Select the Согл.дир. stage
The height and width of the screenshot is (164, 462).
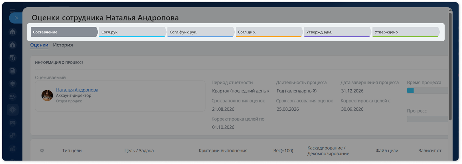point(269,32)
